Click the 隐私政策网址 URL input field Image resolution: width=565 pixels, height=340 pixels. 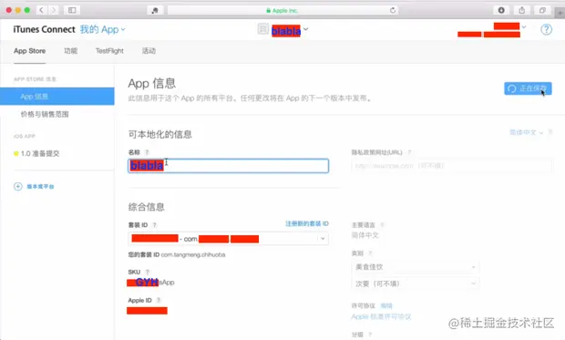point(452,166)
